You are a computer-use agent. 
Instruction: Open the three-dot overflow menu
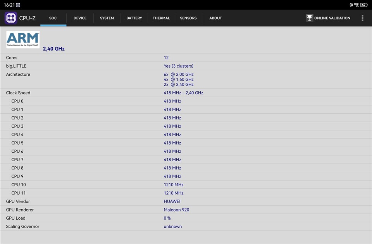click(x=362, y=18)
